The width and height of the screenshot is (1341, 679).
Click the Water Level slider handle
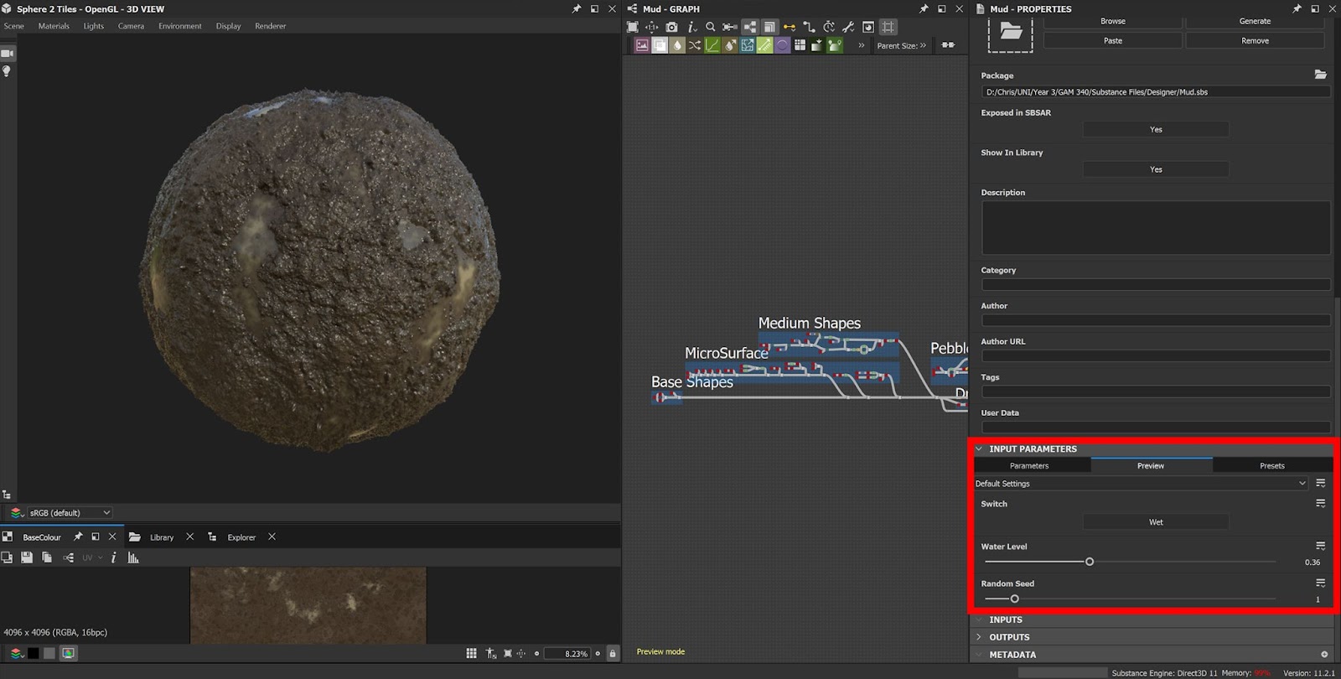click(1090, 562)
